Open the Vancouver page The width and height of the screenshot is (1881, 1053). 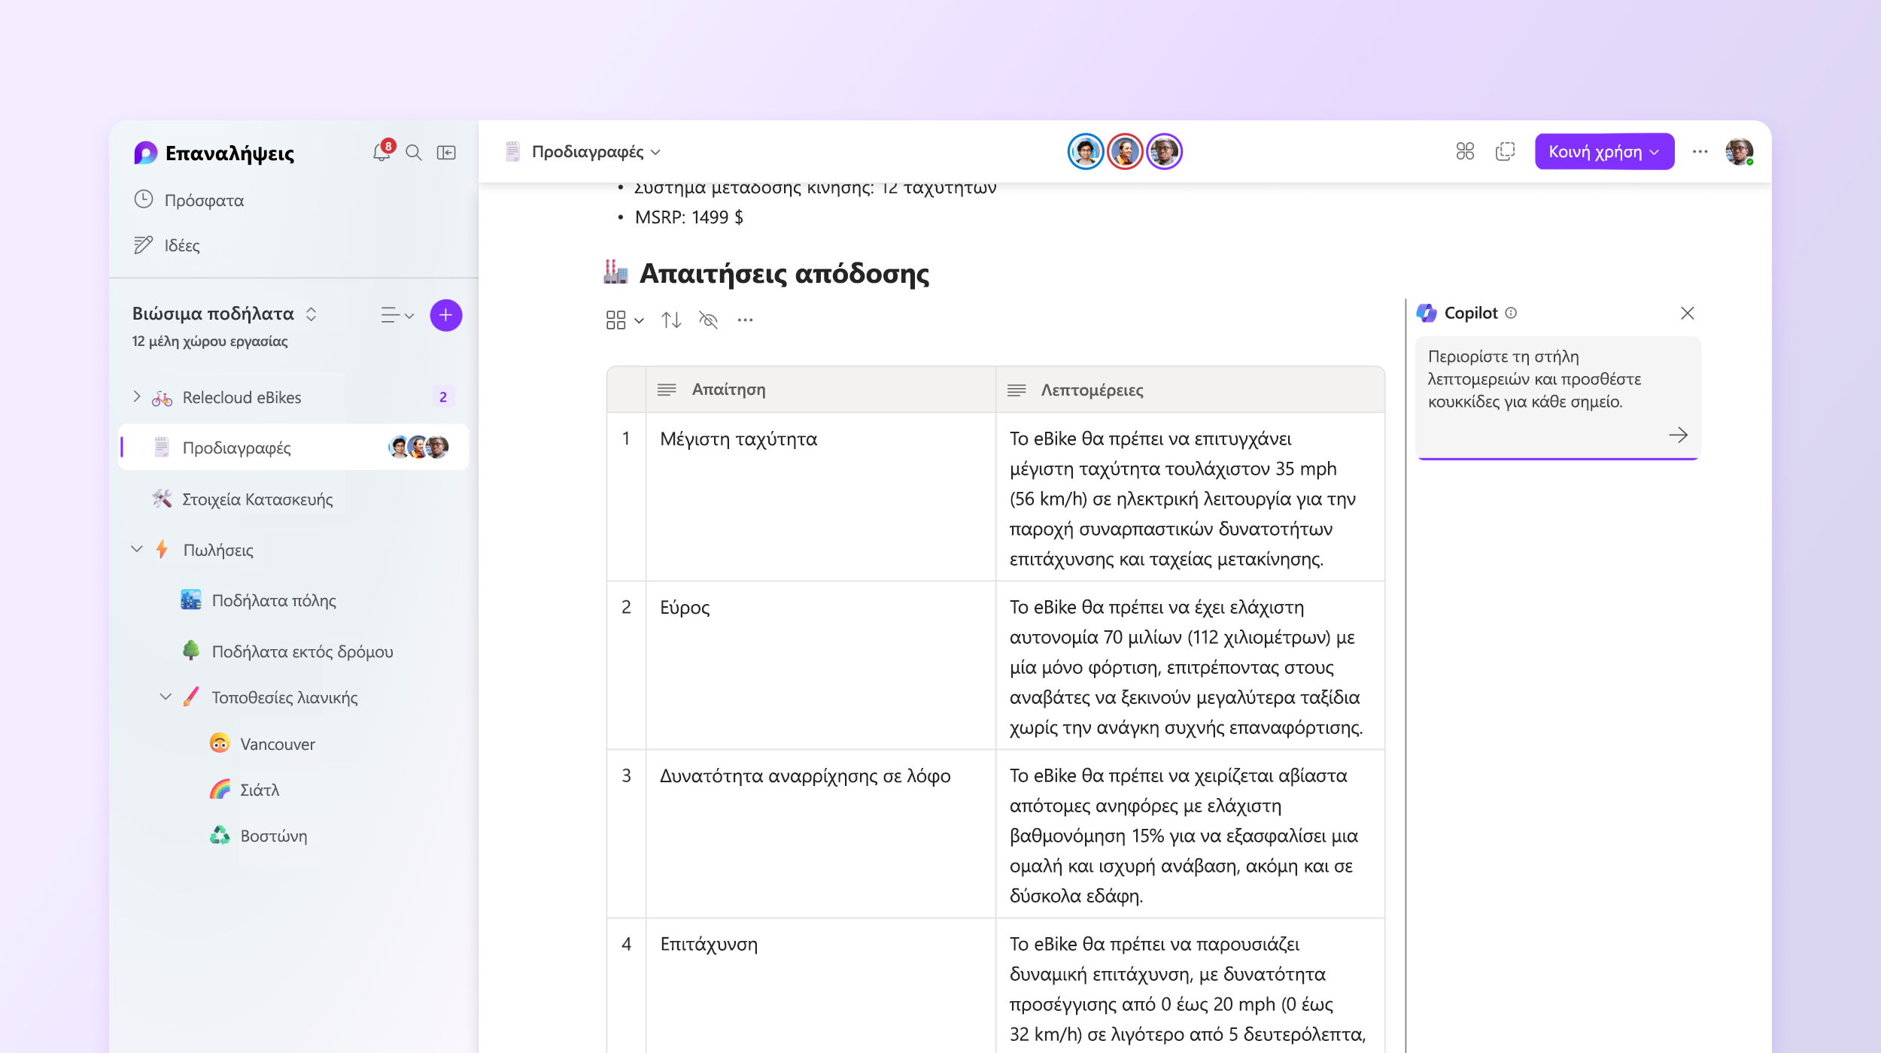[278, 744]
